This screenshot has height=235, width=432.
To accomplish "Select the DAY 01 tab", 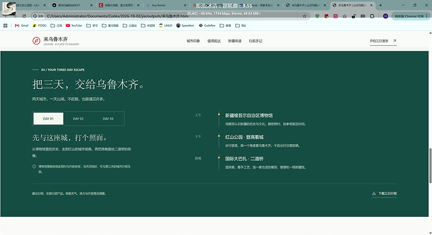I will pos(48,118).
